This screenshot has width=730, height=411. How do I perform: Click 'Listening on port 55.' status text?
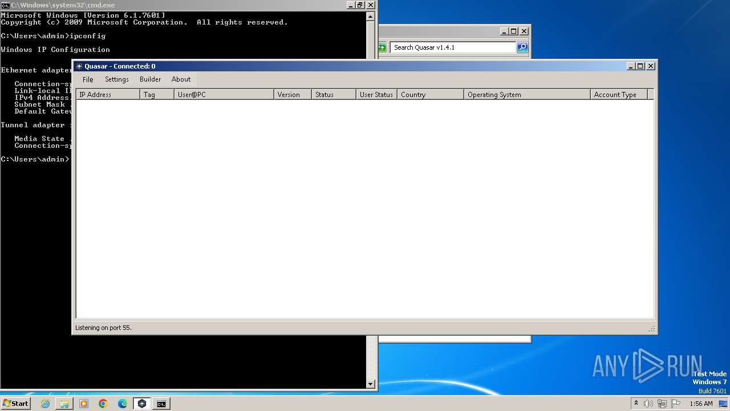(x=103, y=328)
